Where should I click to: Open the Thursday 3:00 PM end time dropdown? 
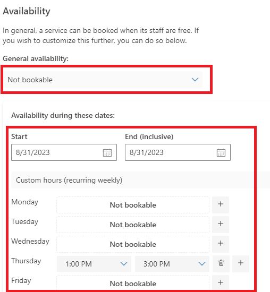click(x=172, y=264)
